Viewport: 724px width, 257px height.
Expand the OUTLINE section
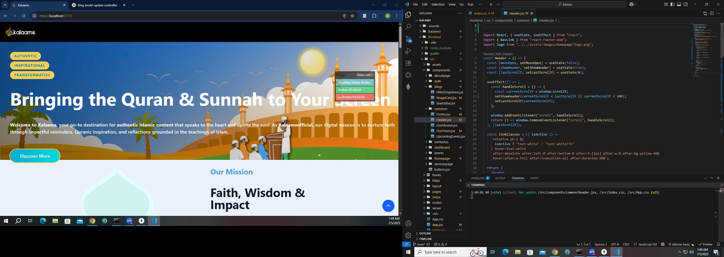pos(440,233)
